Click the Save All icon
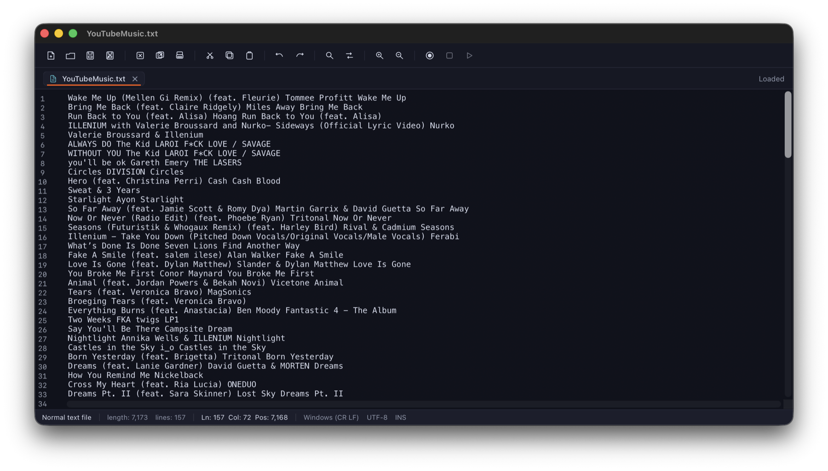This screenshot has width=828, height=471. (110, 56)
